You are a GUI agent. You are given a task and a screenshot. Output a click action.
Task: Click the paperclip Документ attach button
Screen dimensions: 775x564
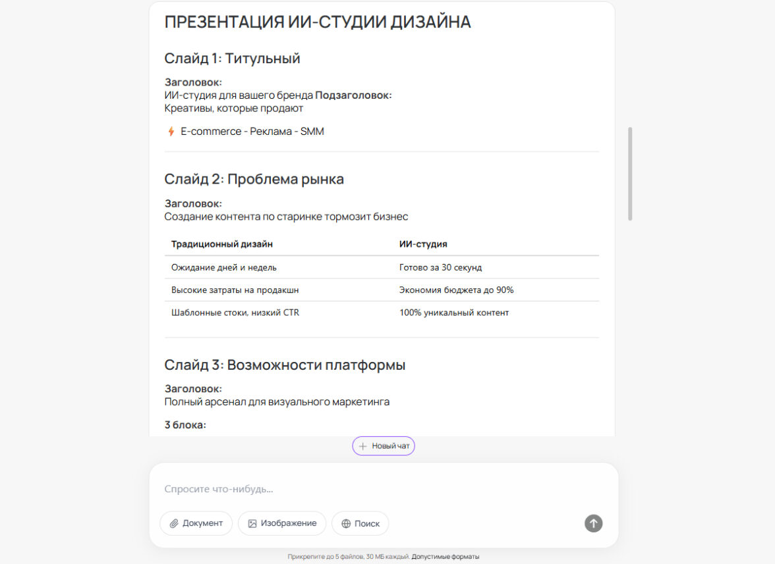196,523
